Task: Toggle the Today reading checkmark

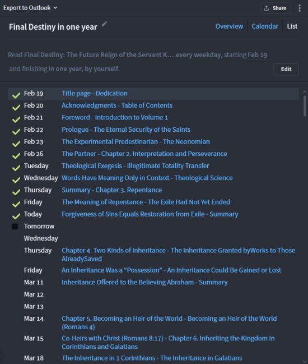Action: 16,216
